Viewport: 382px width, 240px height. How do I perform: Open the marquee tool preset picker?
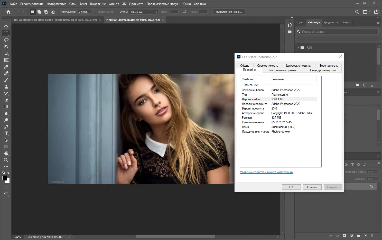coord(21,12)
